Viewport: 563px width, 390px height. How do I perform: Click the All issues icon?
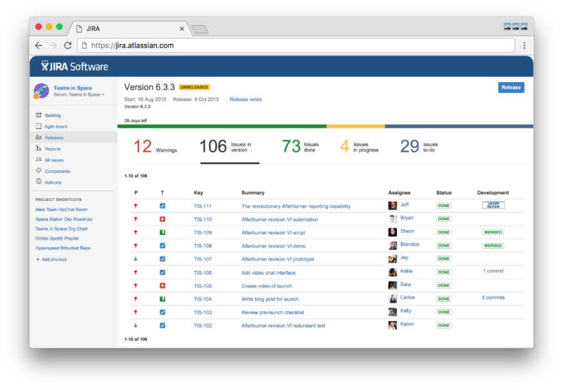point(38,160)
